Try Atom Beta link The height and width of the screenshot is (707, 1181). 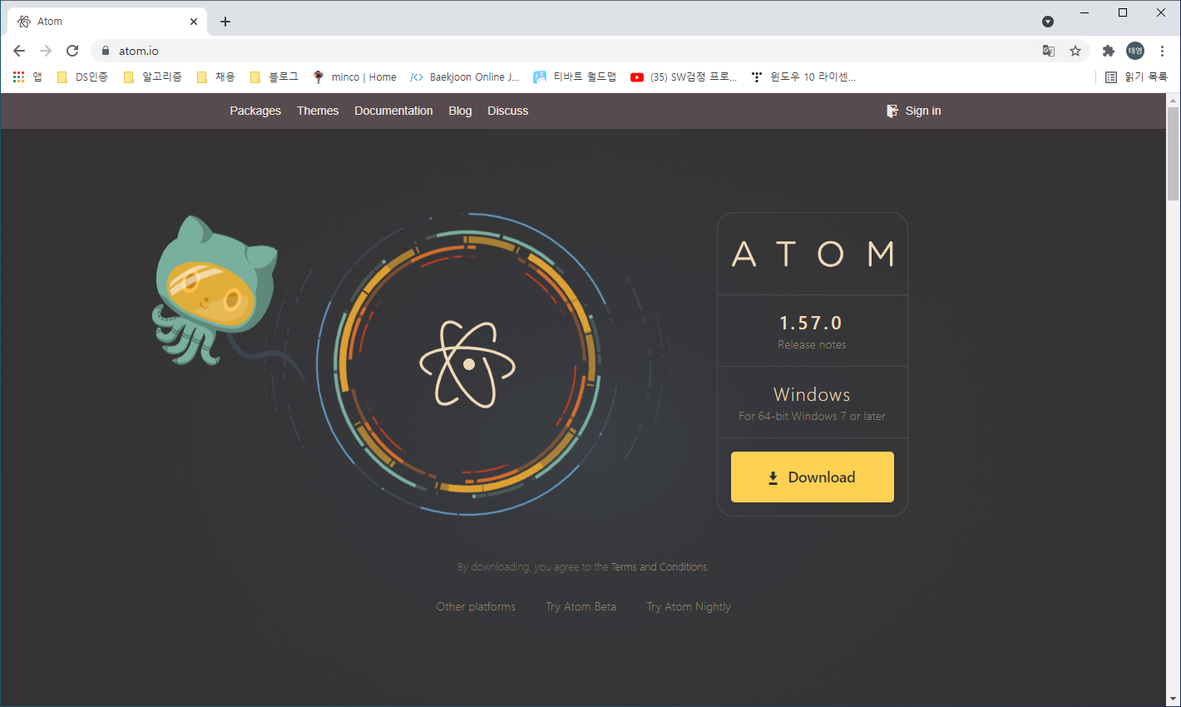coord(581,606)
